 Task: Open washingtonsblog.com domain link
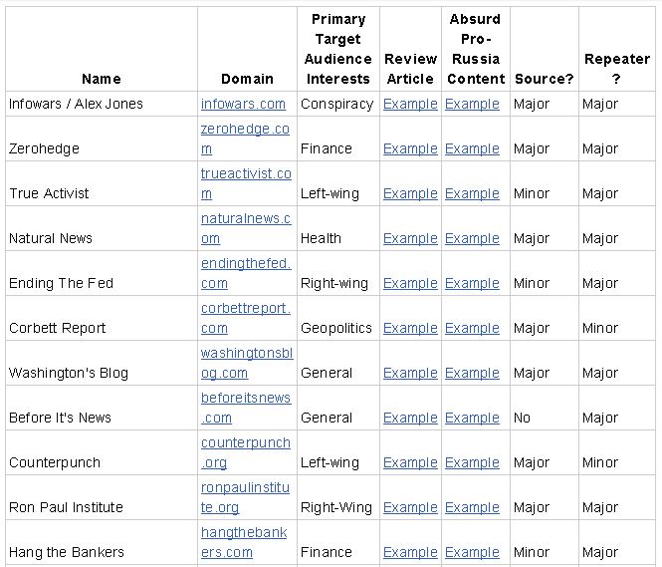coord(246,363)
